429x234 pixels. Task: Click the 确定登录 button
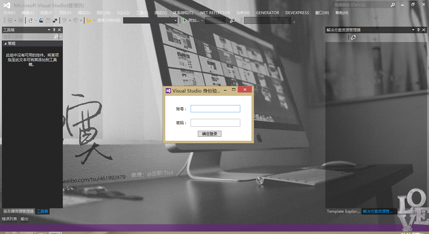[209, 134]
